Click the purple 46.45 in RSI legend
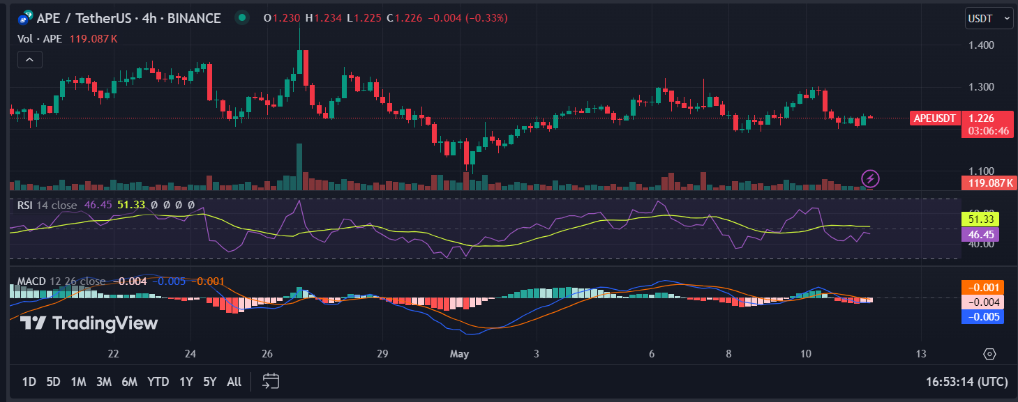1018x402 pixels. point(98,205)
